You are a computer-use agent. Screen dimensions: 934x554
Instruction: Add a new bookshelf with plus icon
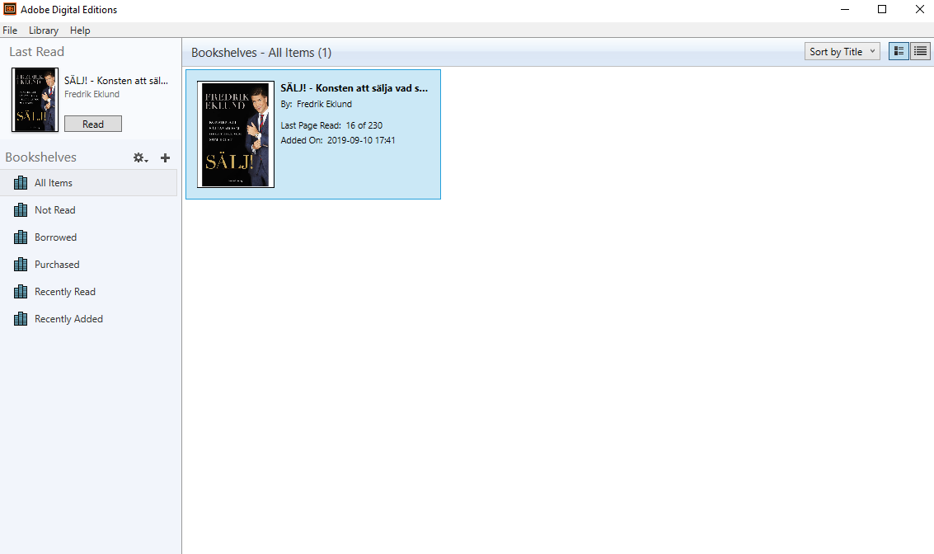point(165,158)
